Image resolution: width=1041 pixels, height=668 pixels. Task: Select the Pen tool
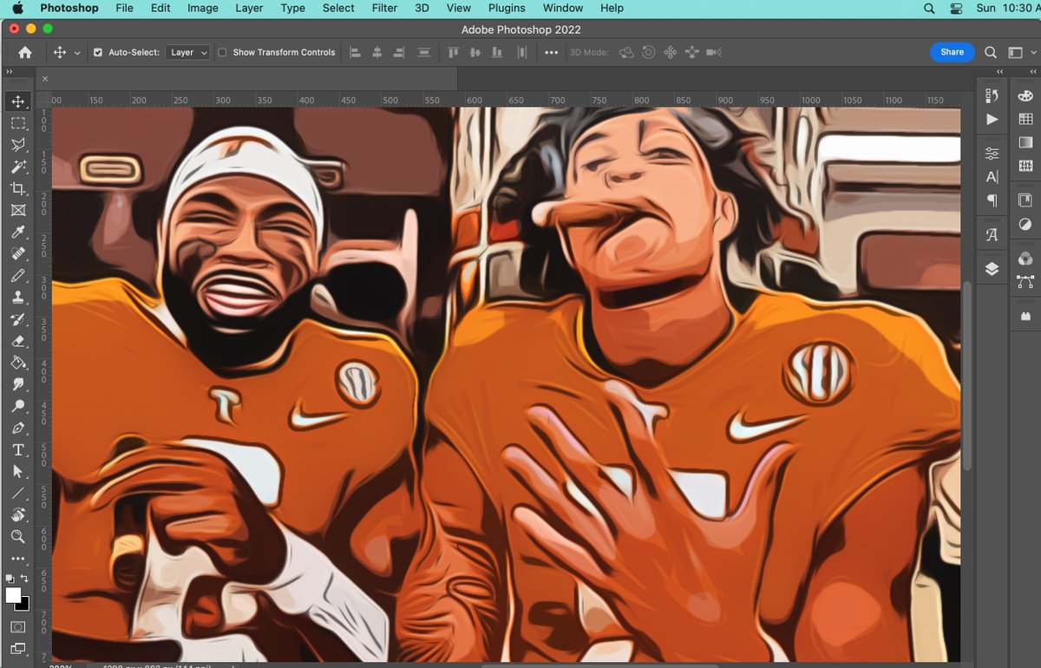(18, 428)
